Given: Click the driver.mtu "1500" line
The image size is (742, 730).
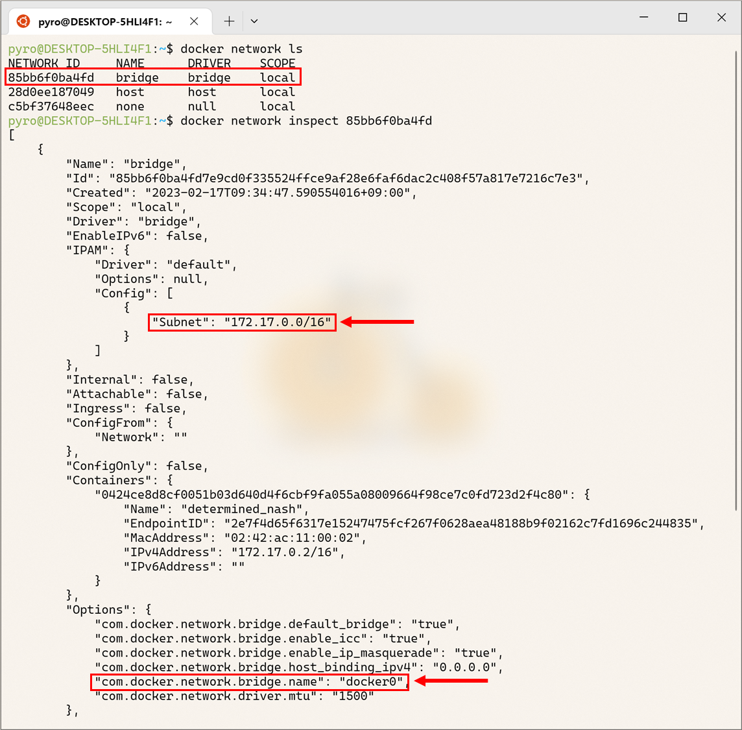Looking at the screenshot, I should (235, 696).
